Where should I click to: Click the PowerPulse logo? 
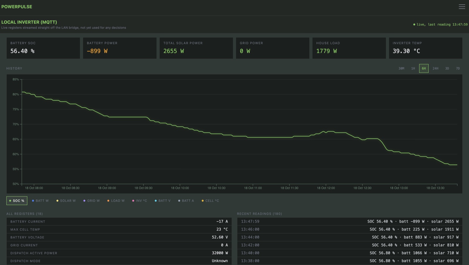[x=17, y=7]
